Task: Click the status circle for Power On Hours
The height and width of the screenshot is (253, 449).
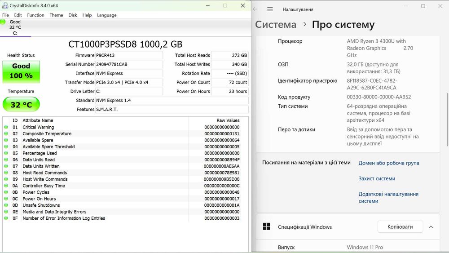Action: tap(6, 199)
